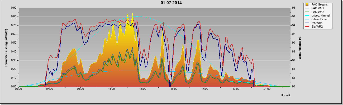Click the diffuse Einstr. legend entry
The height and width of the screenshot is (105, 343).
(317, 19)
